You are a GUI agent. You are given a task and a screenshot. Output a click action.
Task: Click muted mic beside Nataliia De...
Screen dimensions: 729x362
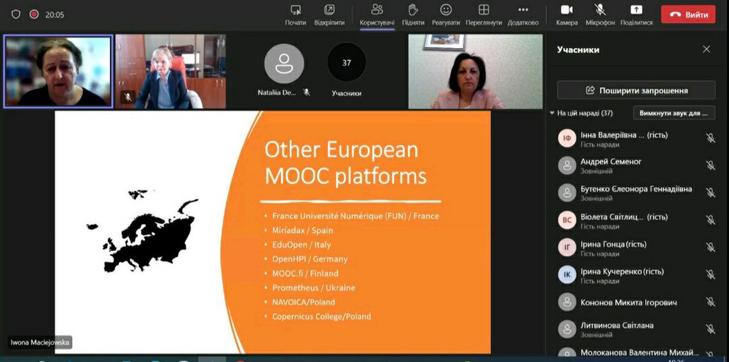[x=306, y=93]
